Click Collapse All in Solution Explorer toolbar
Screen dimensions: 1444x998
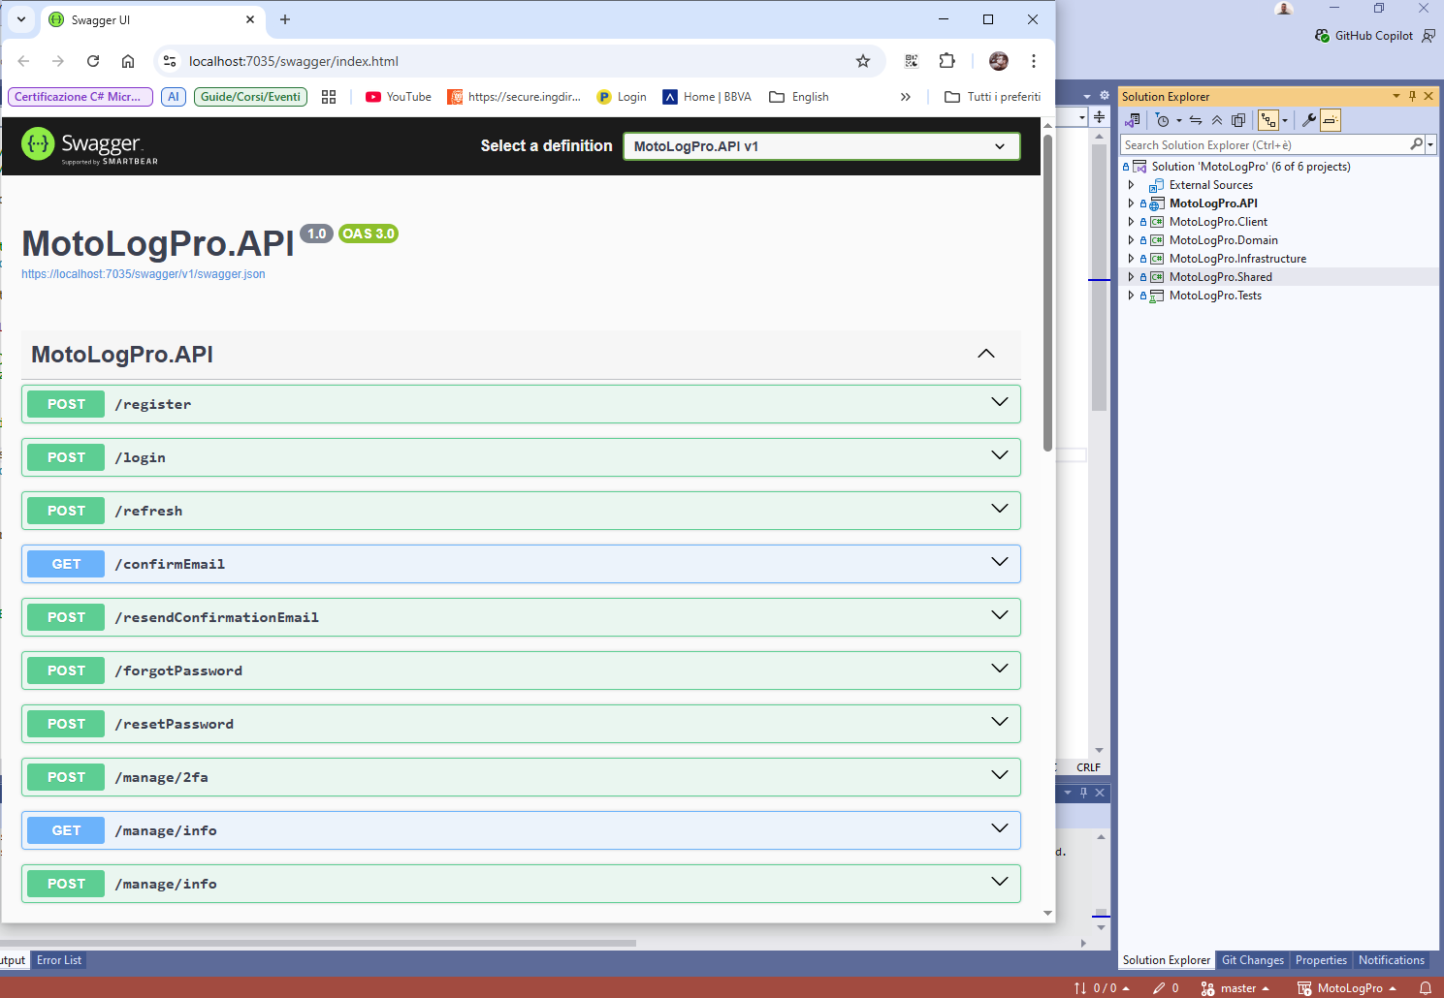pyautogui.click(x=1217, y=120)
